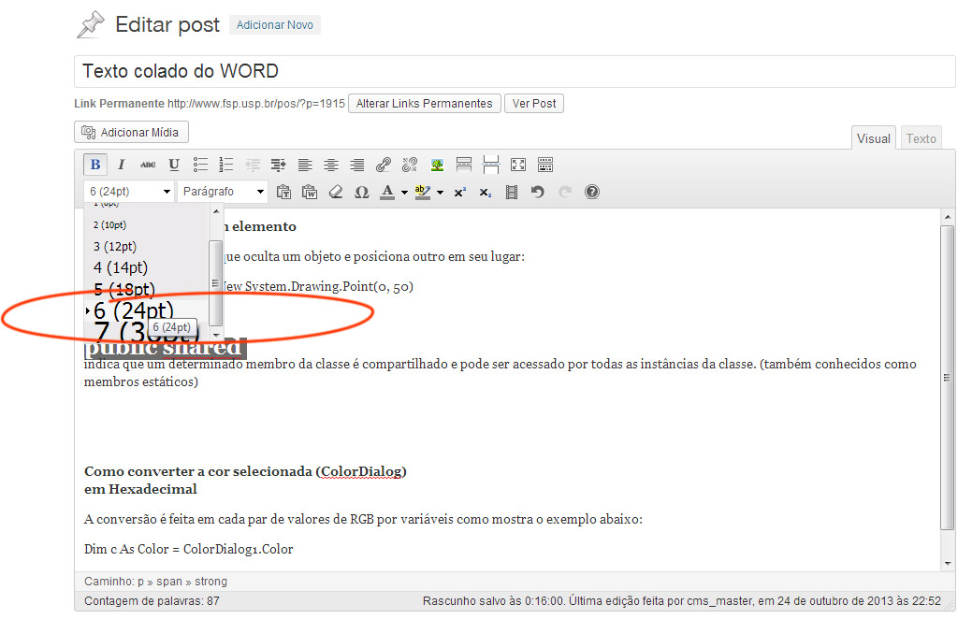The image size is (972, 633).
Task: Increase paragraph indent
Action: 279,165
